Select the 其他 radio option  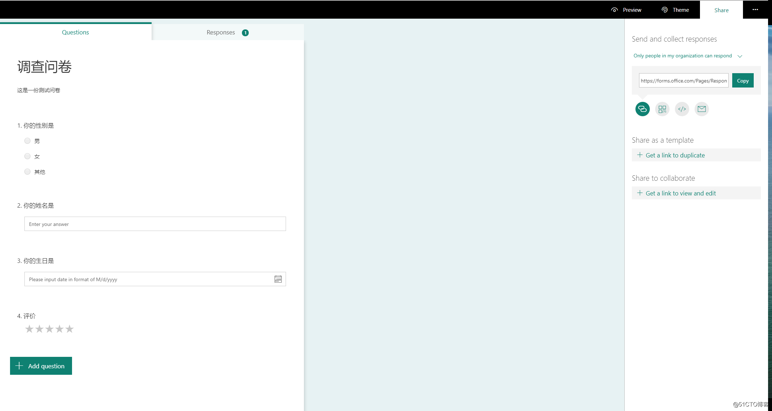click(28, 172)
